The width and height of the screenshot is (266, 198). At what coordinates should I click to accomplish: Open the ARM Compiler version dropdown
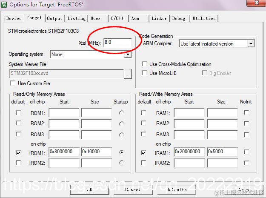[x=251, y=44]
